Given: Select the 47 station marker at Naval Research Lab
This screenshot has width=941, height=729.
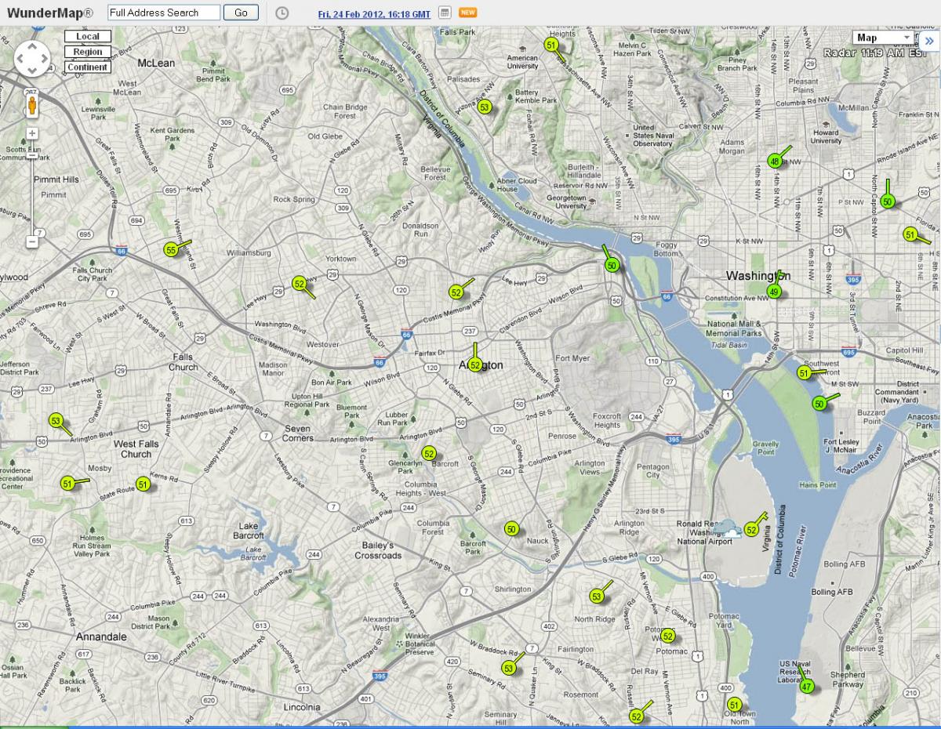Looking at the screenshot, I should pyautogui.click(x=806, y=687).
